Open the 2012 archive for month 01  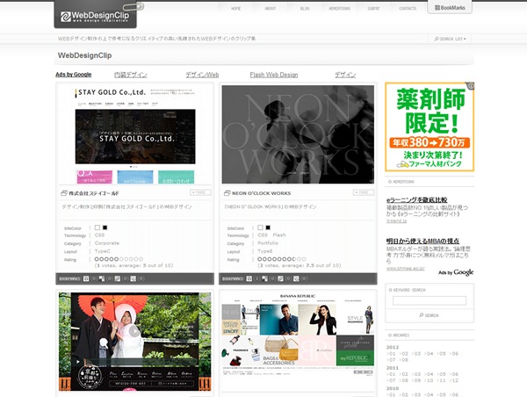click(391, 354)
